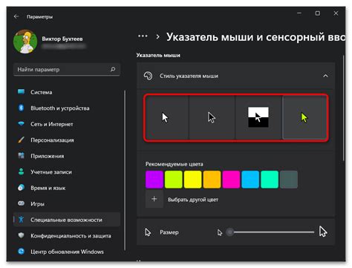The image size is (352, 268).
Task: Click the Персонализация brush icon
Action: [x=22, y=140]
